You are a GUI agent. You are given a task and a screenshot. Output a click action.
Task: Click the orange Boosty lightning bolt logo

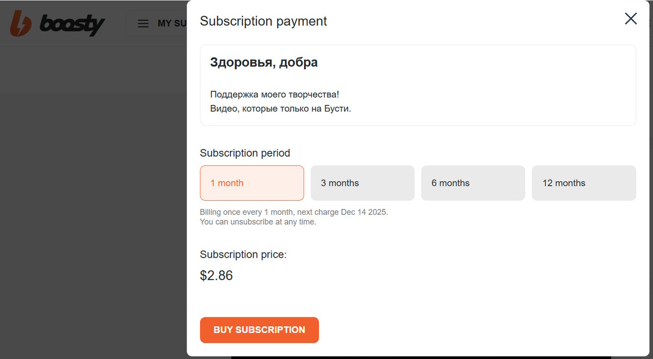click(20, 23)
